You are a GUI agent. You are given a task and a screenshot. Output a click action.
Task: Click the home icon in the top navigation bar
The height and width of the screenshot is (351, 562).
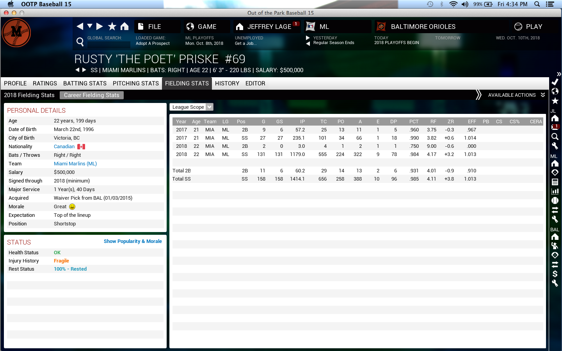coord(124,26)
